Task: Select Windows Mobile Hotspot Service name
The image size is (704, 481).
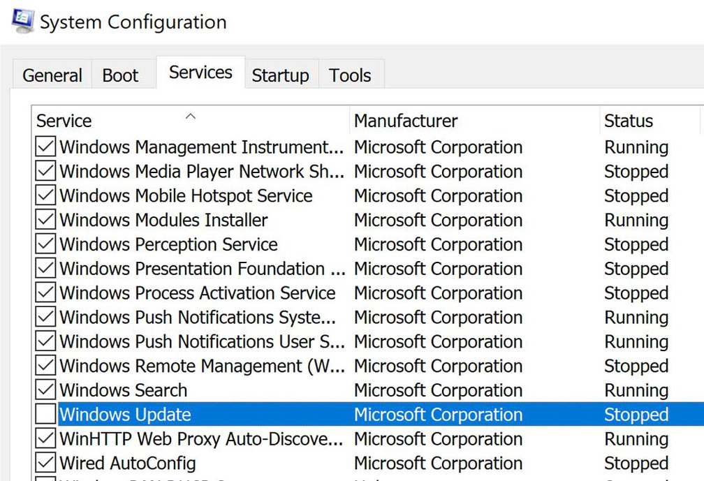Action: click(186, 195)
